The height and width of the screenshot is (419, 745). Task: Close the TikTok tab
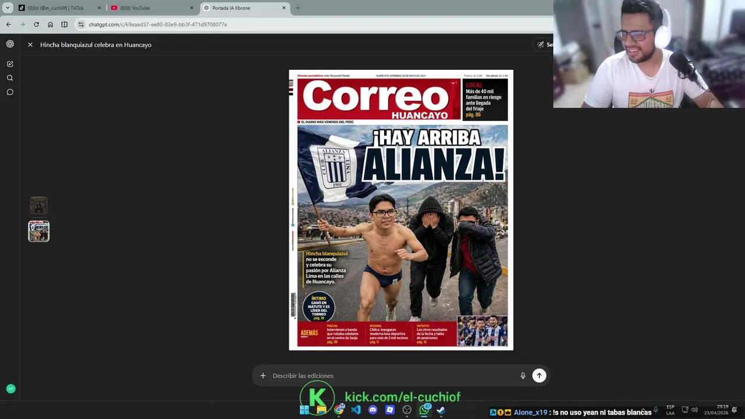click(99, 8)
